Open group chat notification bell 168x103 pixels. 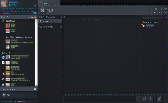[x=156, y=9]
